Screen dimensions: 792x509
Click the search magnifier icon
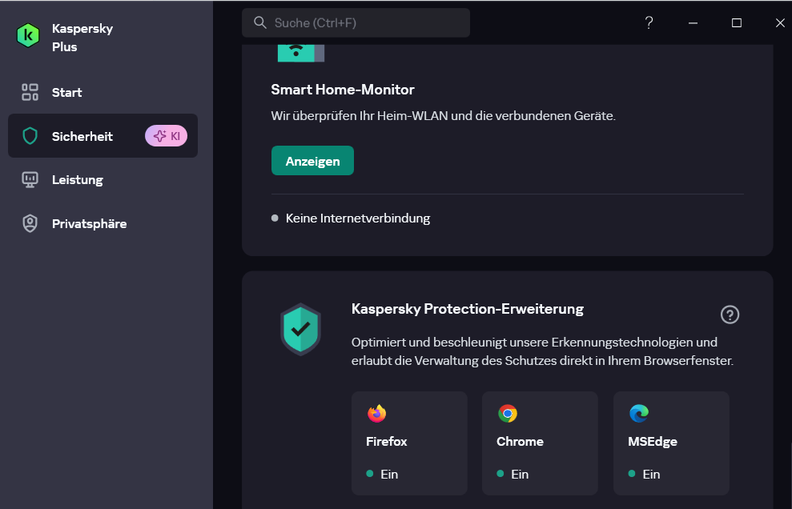click(259, 22)
